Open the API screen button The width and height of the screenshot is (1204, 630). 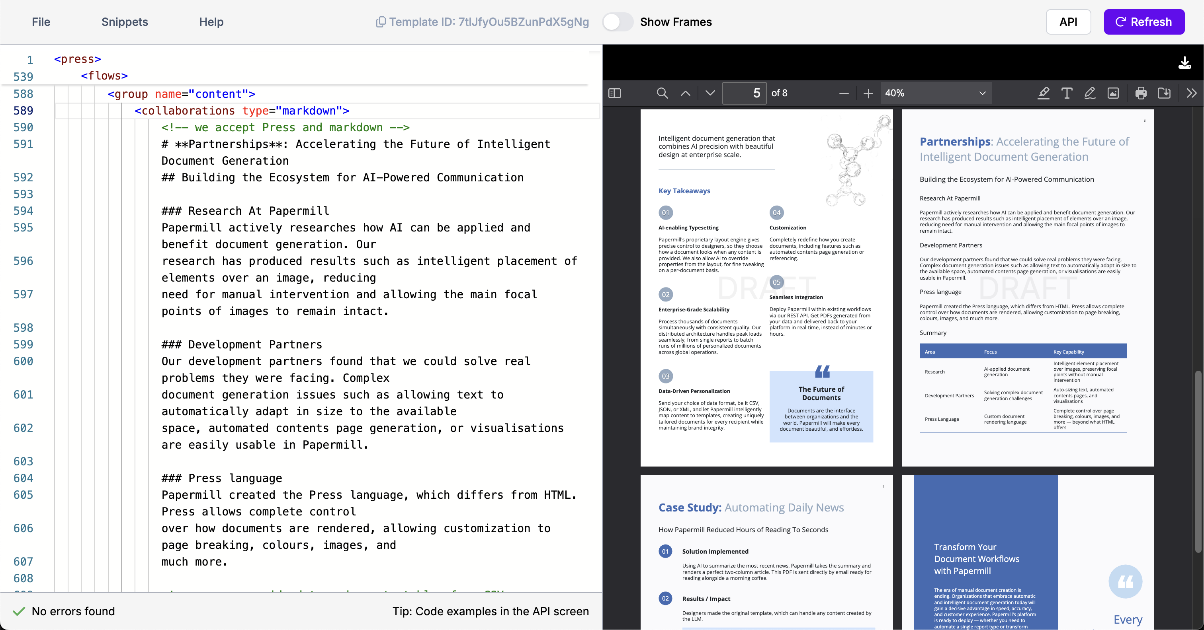1068,22
